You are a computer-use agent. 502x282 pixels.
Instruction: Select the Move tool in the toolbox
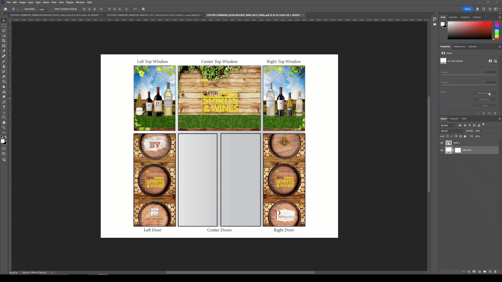[4, 20]
